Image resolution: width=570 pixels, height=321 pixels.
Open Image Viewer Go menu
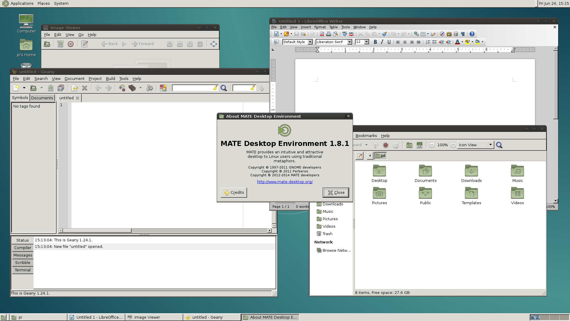[x=81, y=35]
